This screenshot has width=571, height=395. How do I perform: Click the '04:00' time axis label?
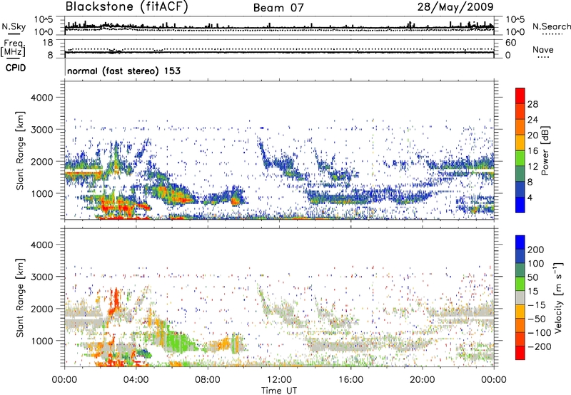(136, 380)
